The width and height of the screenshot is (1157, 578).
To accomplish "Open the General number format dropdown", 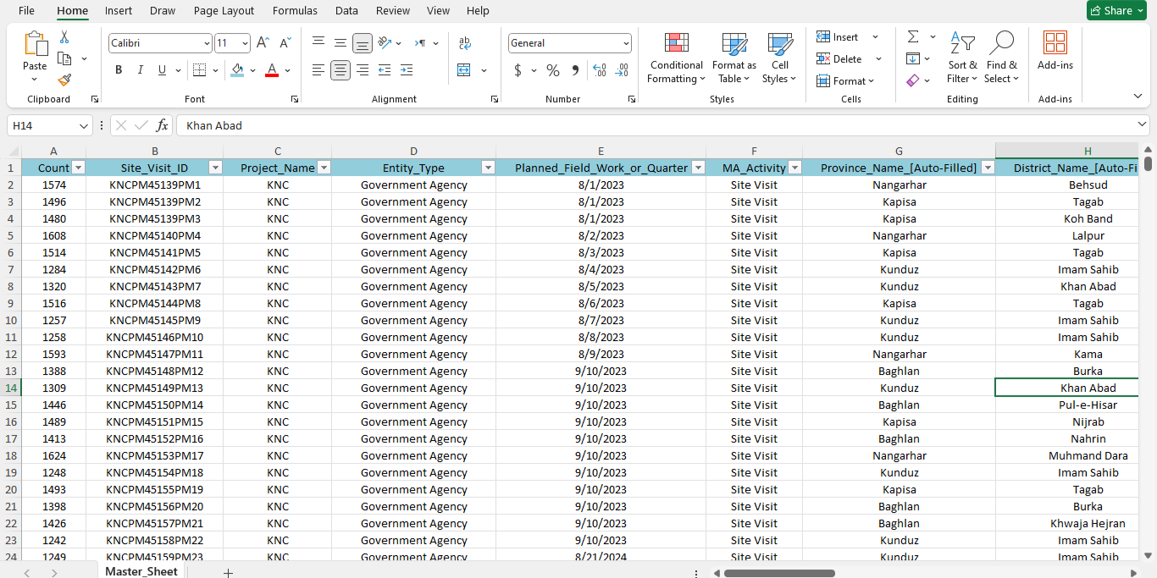I will coord(626,43).
